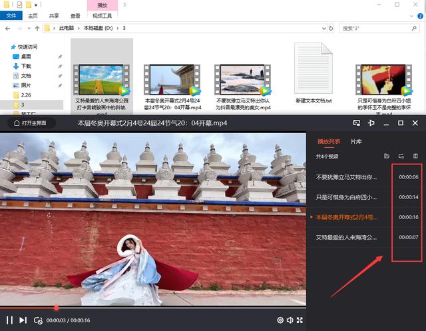The image size is (426, 331).
Task: Open the 查看 ribbon tab in Explorer
Action: pos(77,15)
